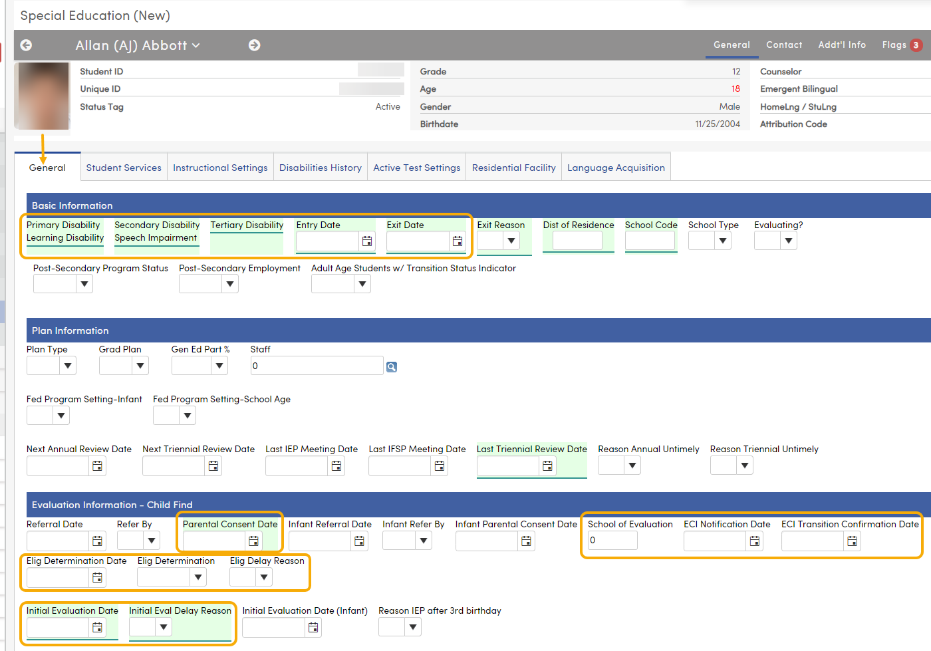The width and height of the screenshot is (931, 651).
Task: Click the forward navigation arrow icon
Action: point(254,45)
